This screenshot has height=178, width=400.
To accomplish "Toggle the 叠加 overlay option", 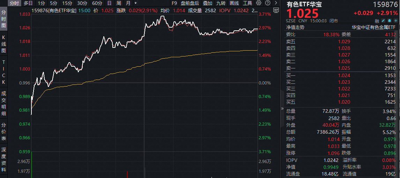I will click(x=207, y=3).
